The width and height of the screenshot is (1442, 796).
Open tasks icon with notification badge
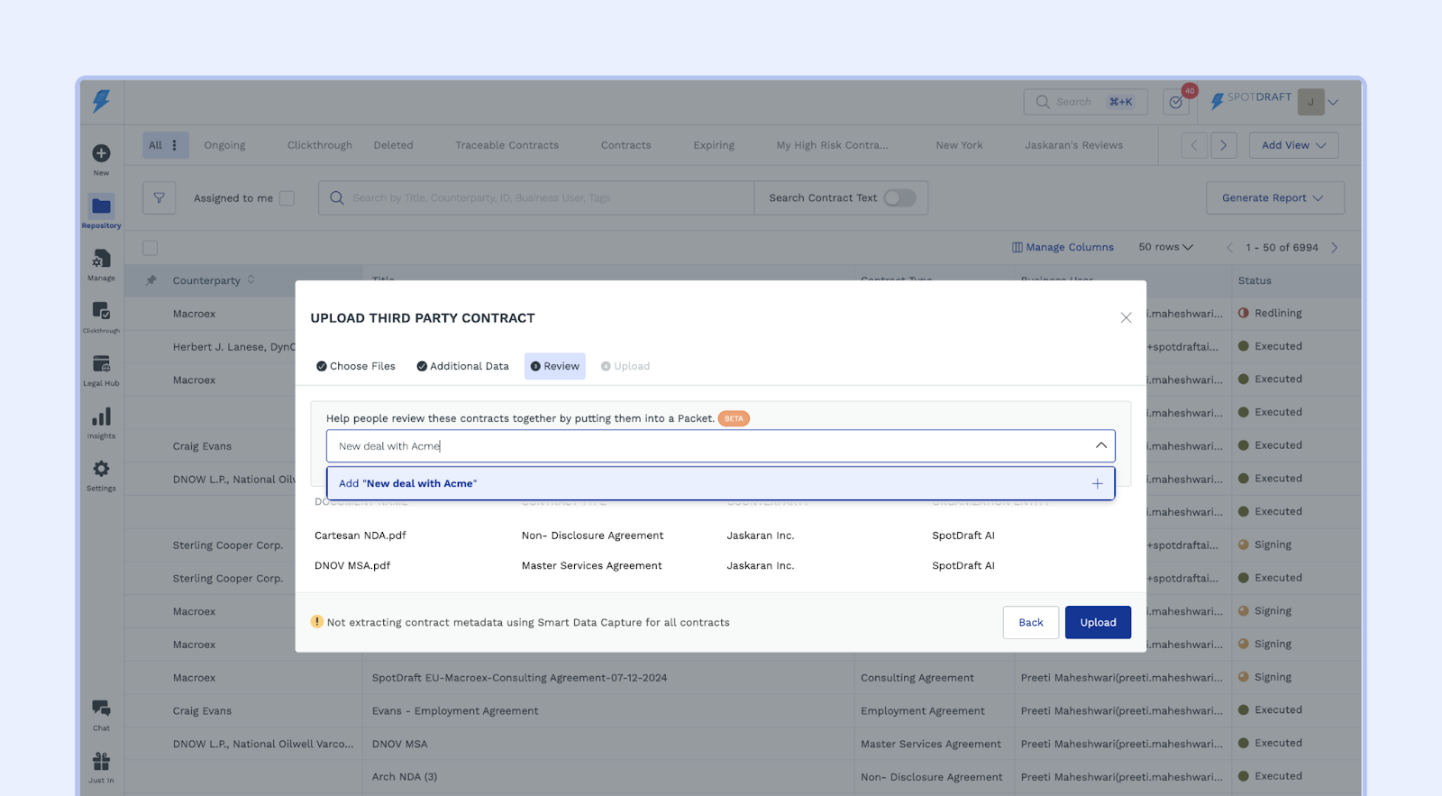1175,103
